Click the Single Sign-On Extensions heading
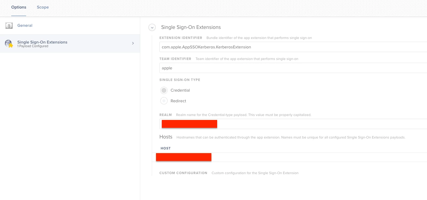Screen dimensions: 427x200 pyautogui.click(x=191, y=27)
